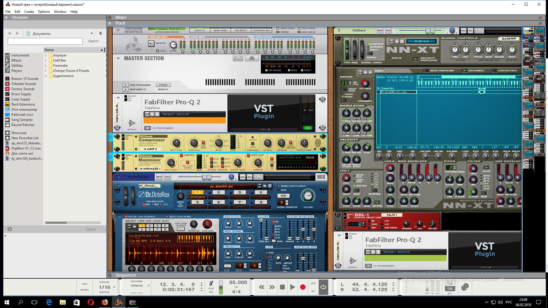The width and height of the screenshot is (548, 308).
Task: Stop playback with the stop button
Action: tap(282, 287)
